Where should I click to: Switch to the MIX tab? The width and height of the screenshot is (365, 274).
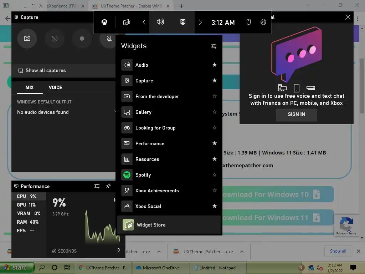point(30,88)
